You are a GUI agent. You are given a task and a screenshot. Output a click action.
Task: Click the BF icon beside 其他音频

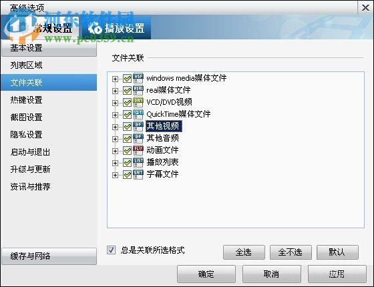click(138, 138)
